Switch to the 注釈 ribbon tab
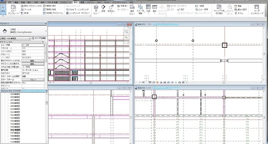The height and width of the screenshot is (144, 268). pyautogui.click(x=36, y=2)
